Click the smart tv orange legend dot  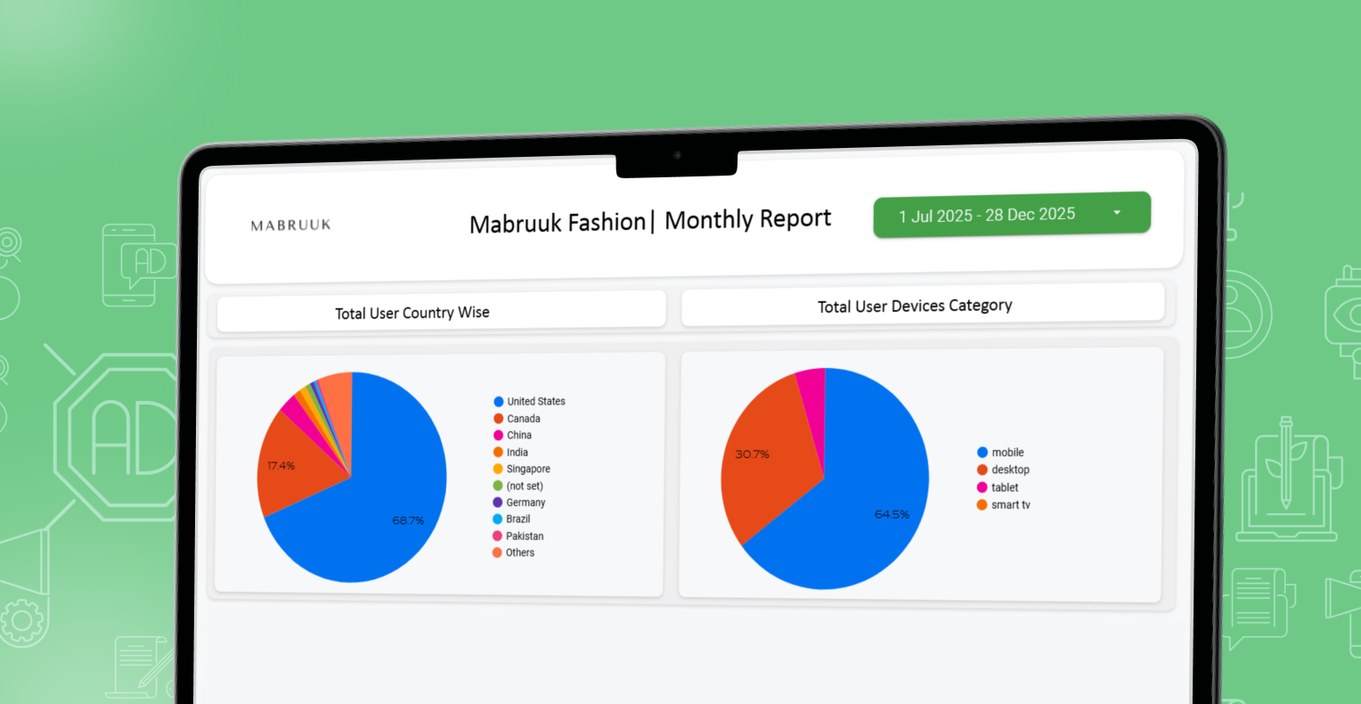tap(982, 505)
